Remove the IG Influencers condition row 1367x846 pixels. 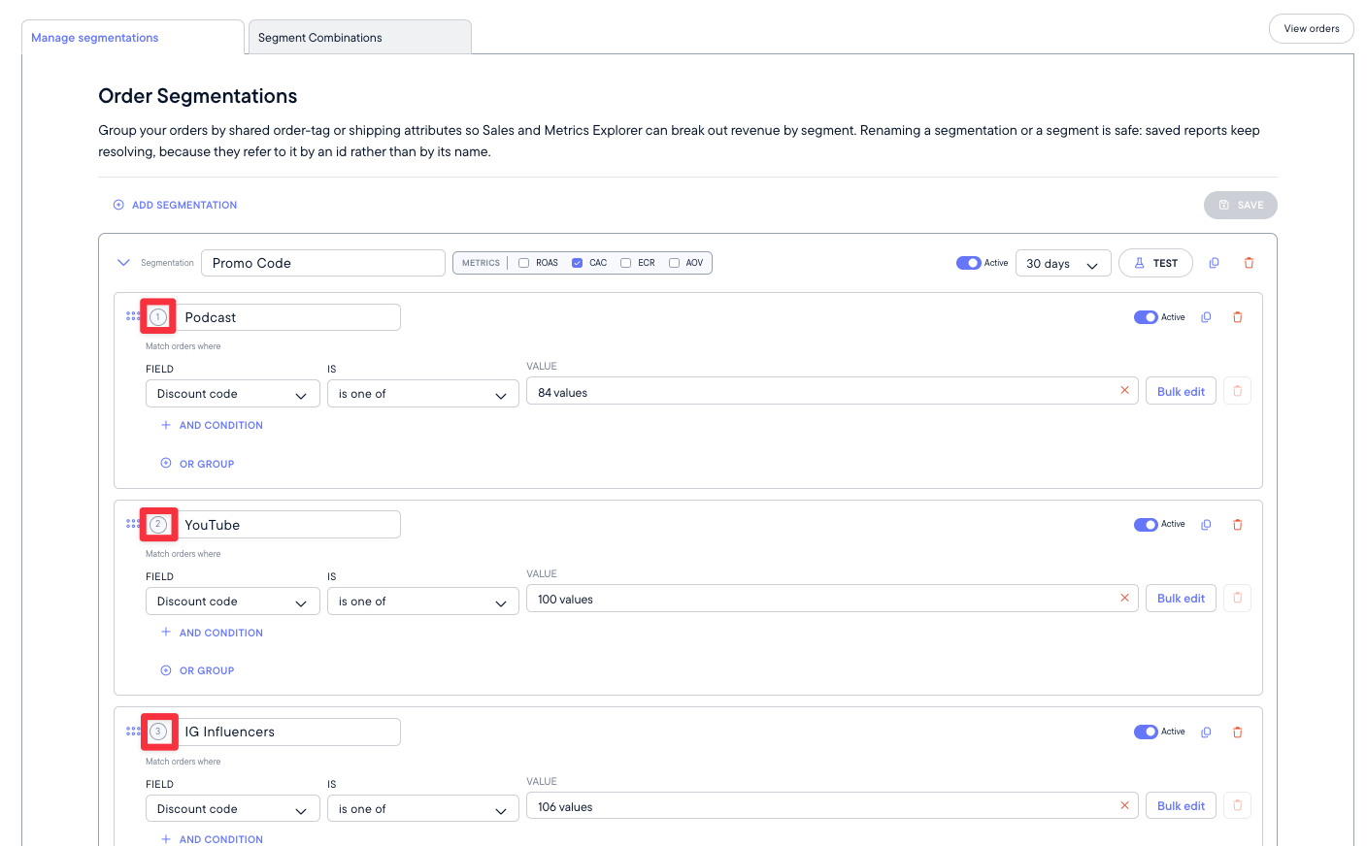pos(1237,805)
